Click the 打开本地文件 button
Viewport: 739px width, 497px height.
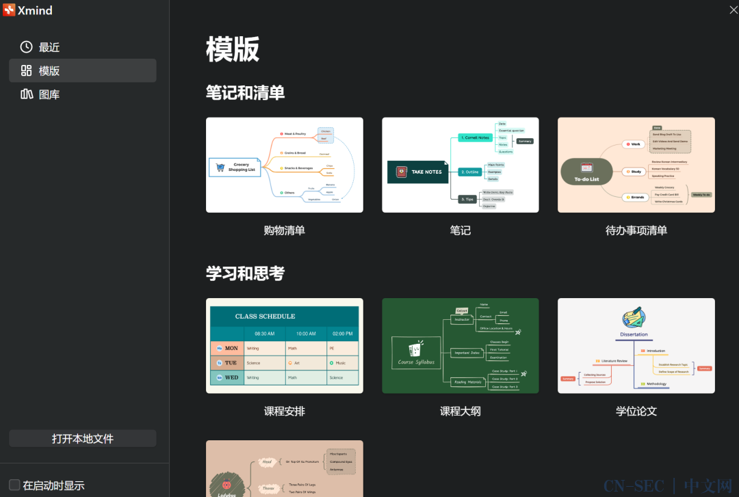(83, 439)
